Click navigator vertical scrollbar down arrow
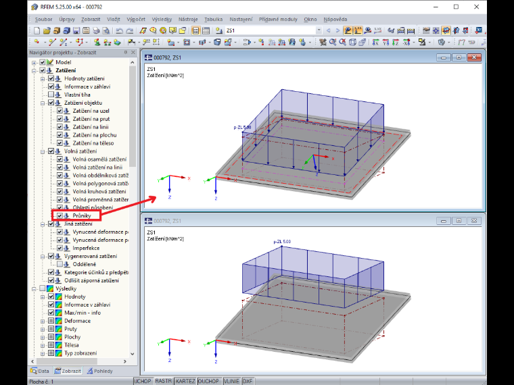The width and height of the screenshot is (514, 385). point(133,353)
